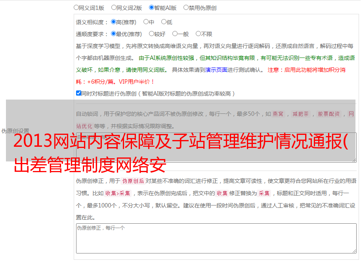Image resolution: width=361 pixels, height=261 pixels.
Task: Set 通顺度要求 to 不限
Action: pyautogui.click(x=198, y=34)
